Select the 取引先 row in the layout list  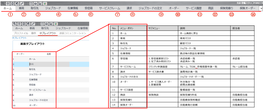click(x=33, y=69)
